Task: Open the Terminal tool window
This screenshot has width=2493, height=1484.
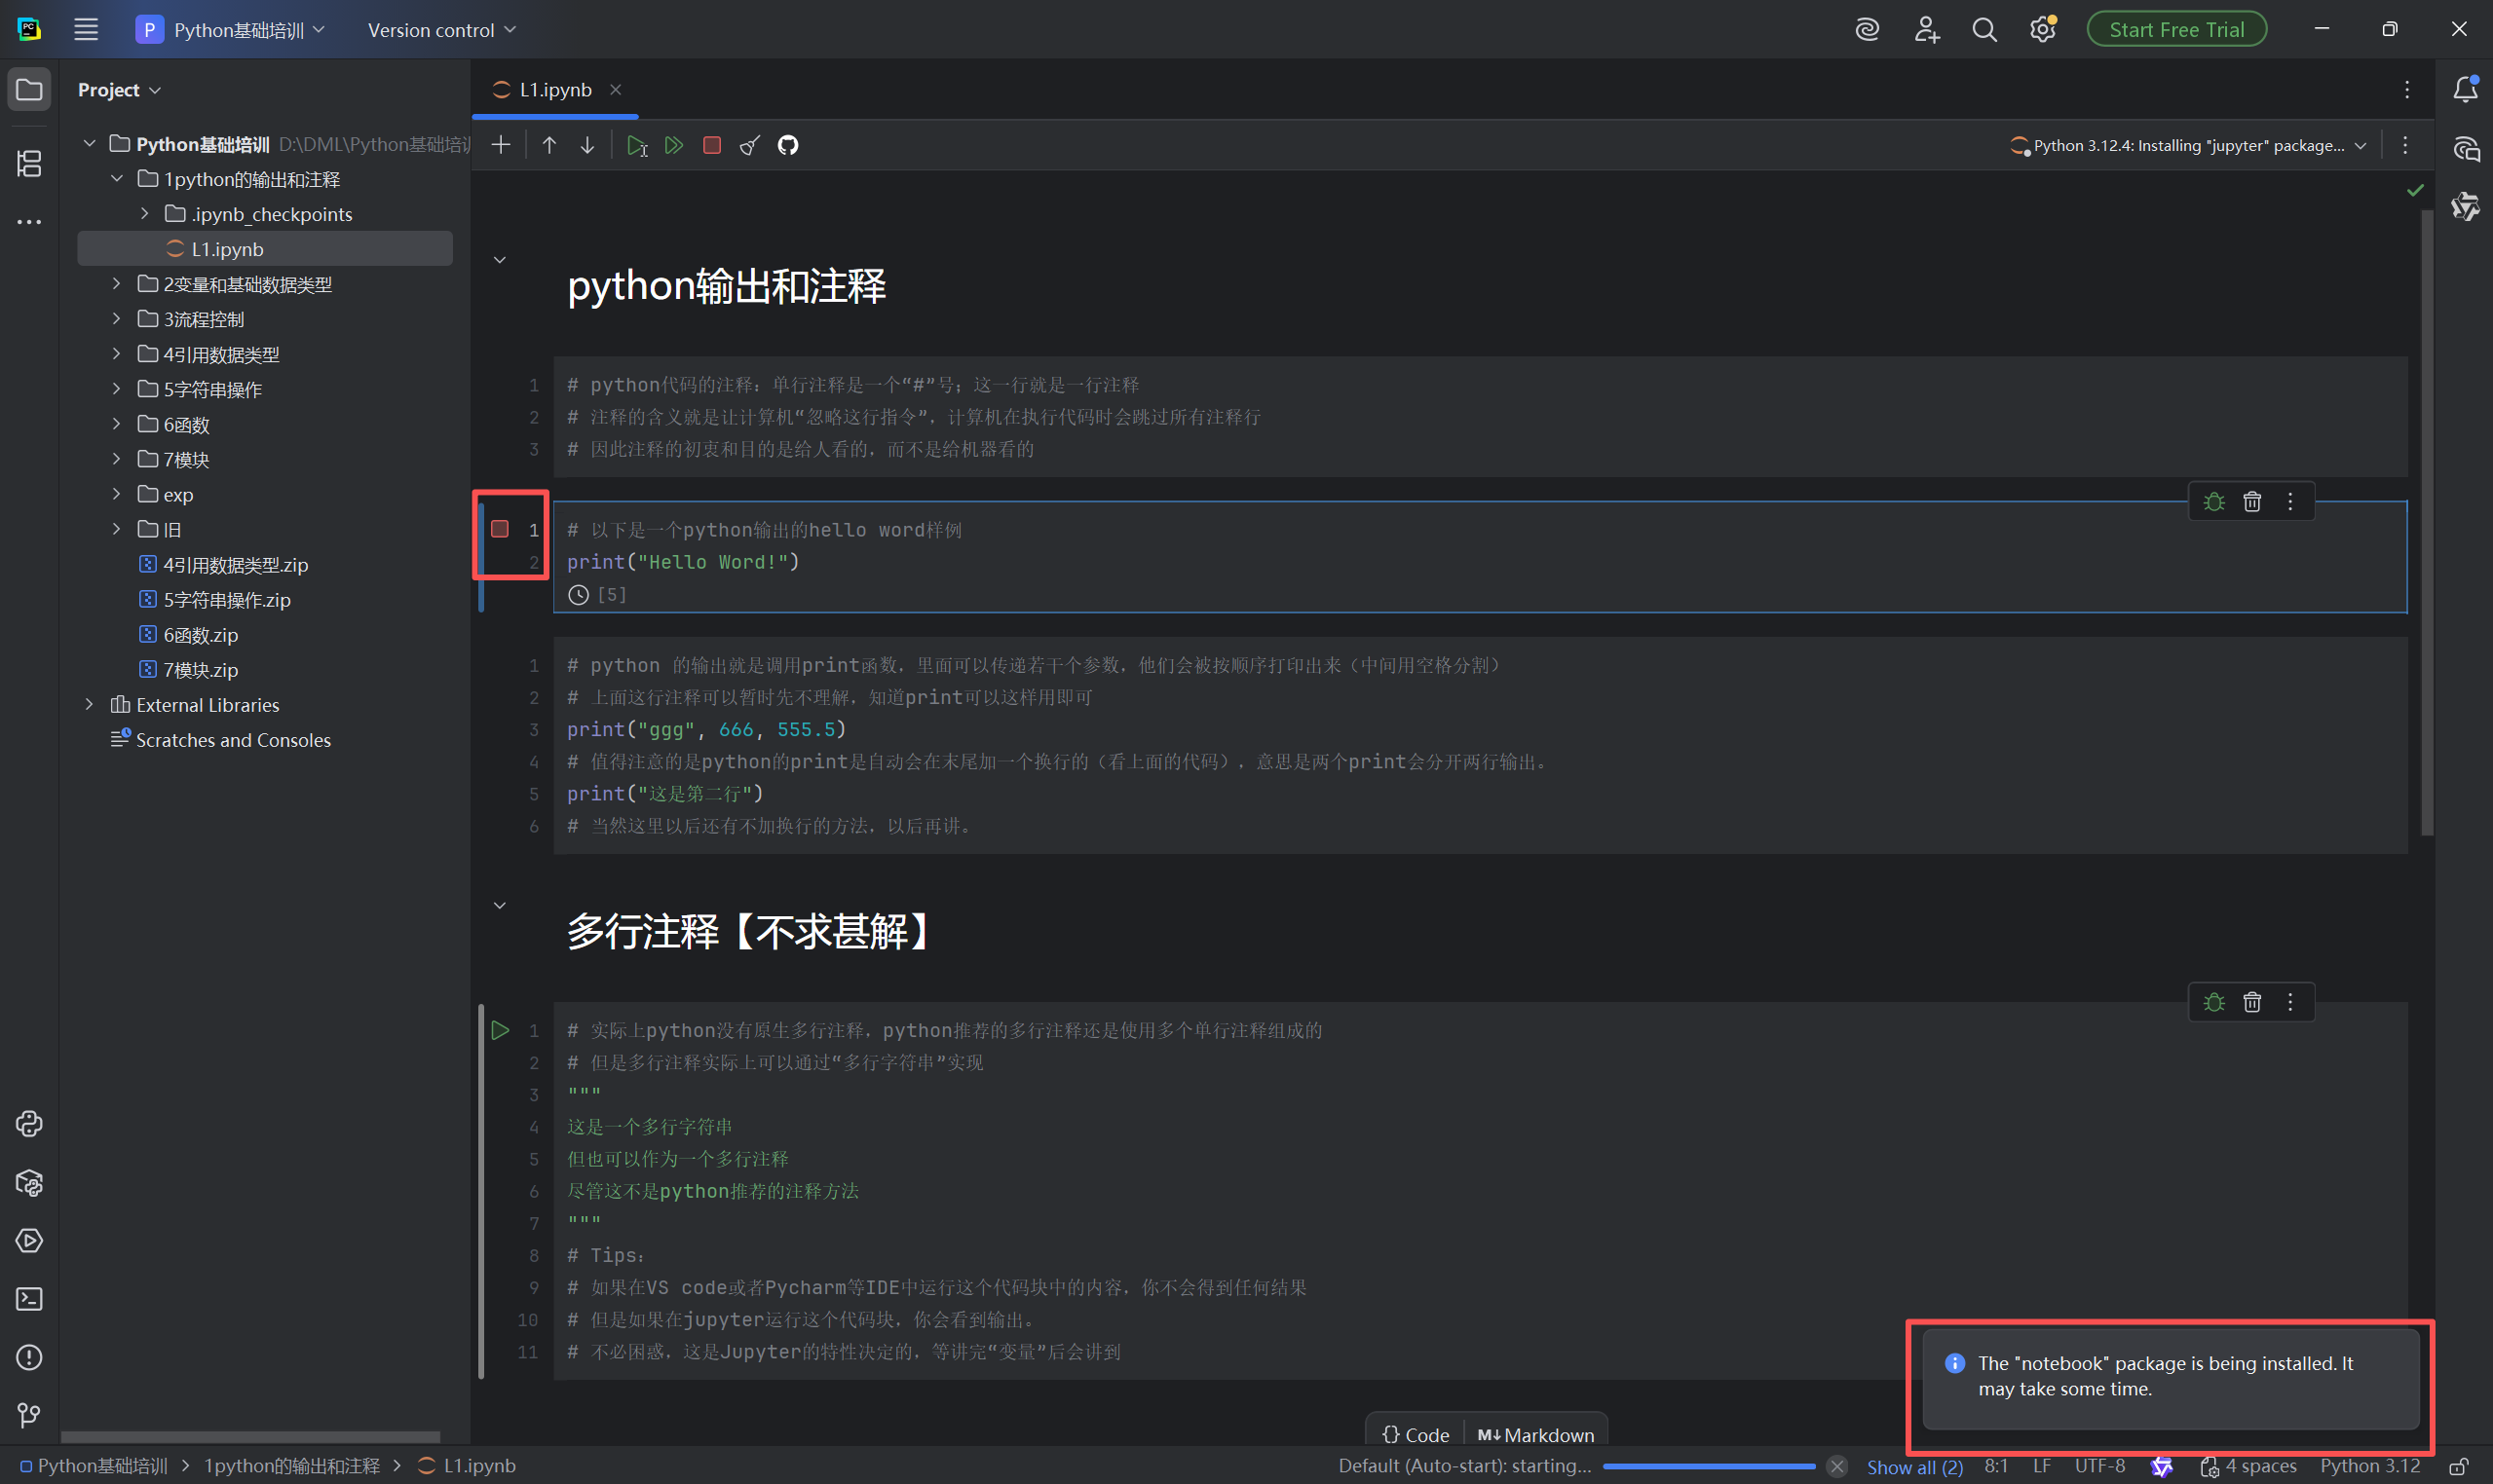Action: tap(29, 1299)
